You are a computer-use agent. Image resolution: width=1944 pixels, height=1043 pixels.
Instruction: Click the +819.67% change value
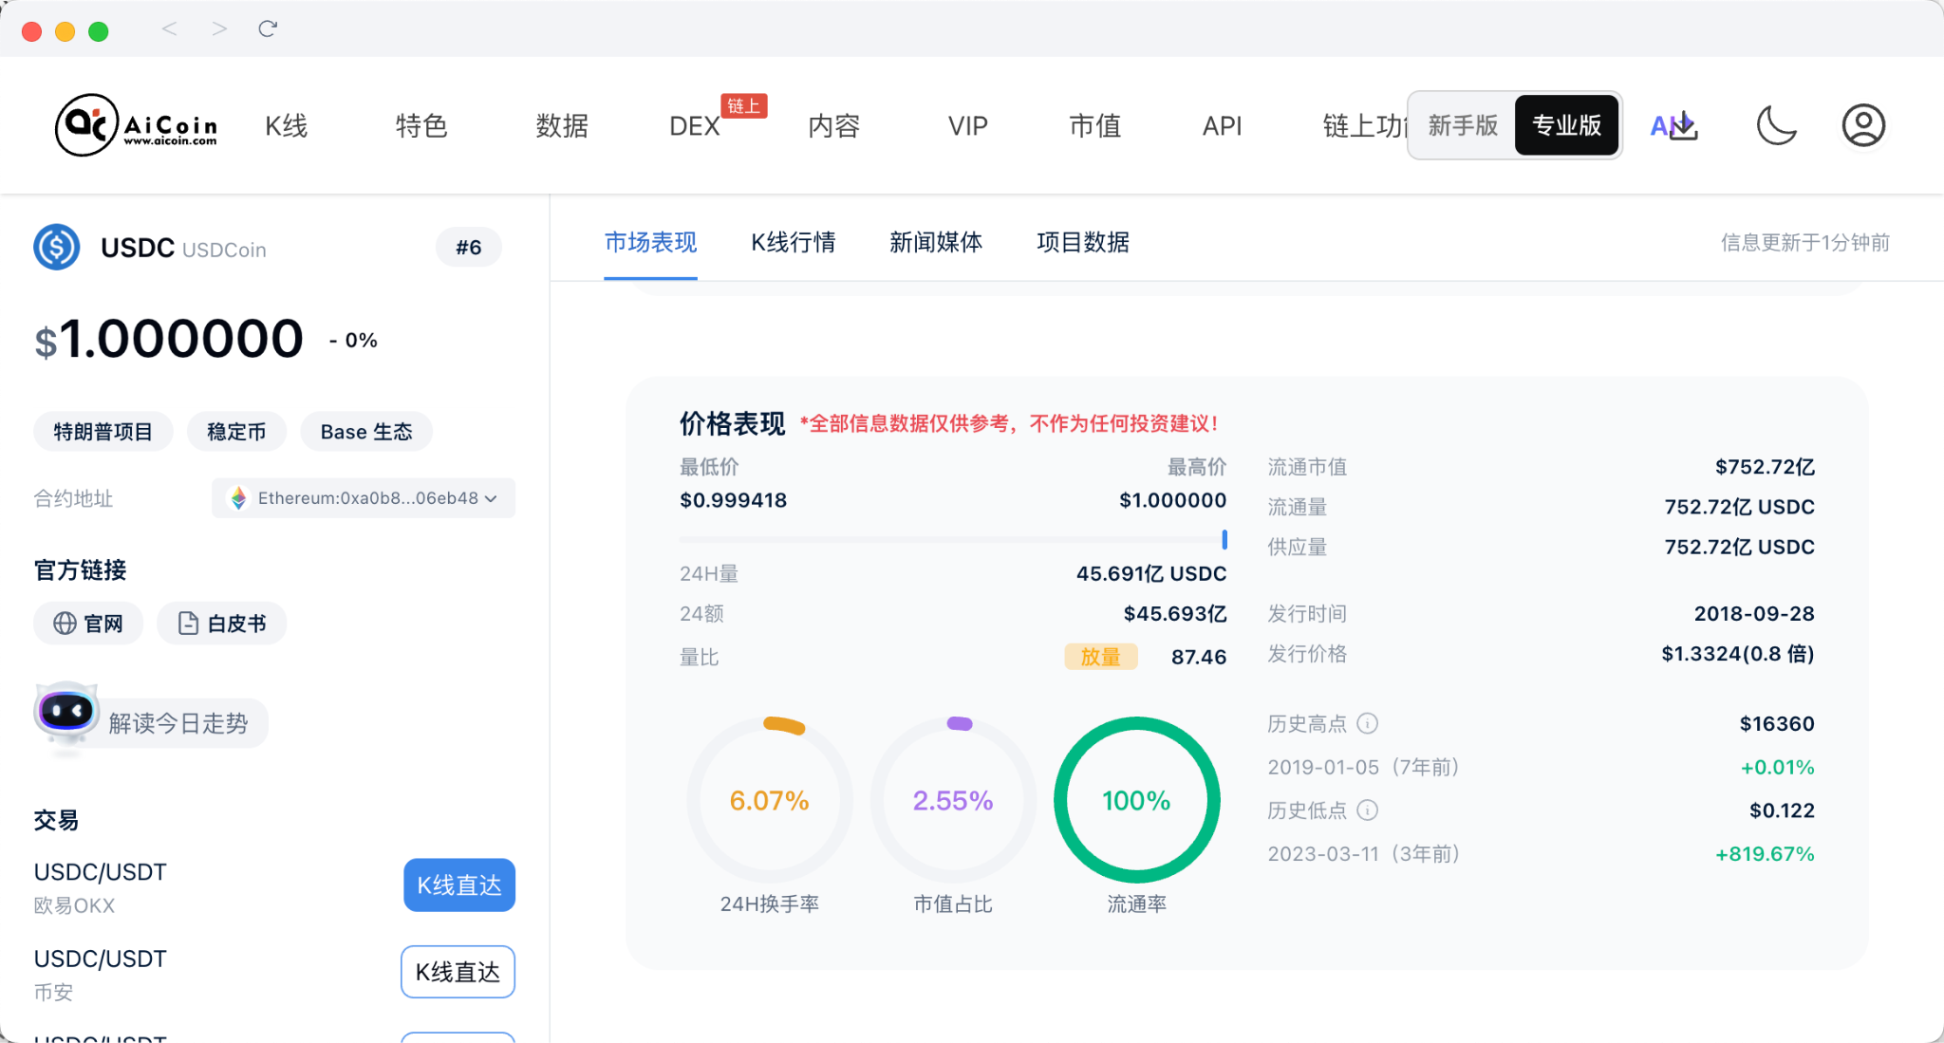click(x=1765, y=853)
